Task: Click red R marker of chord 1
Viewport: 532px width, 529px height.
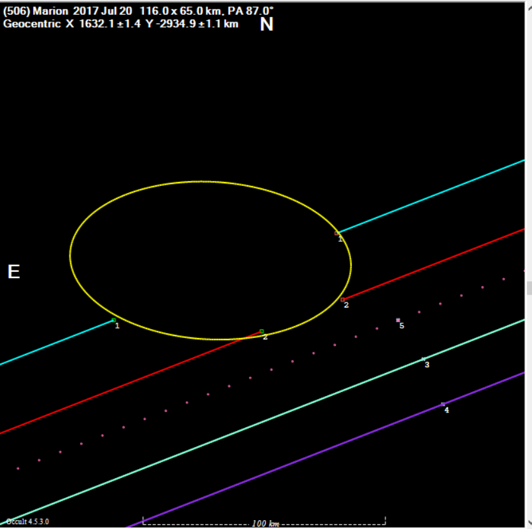Action: 336,233
